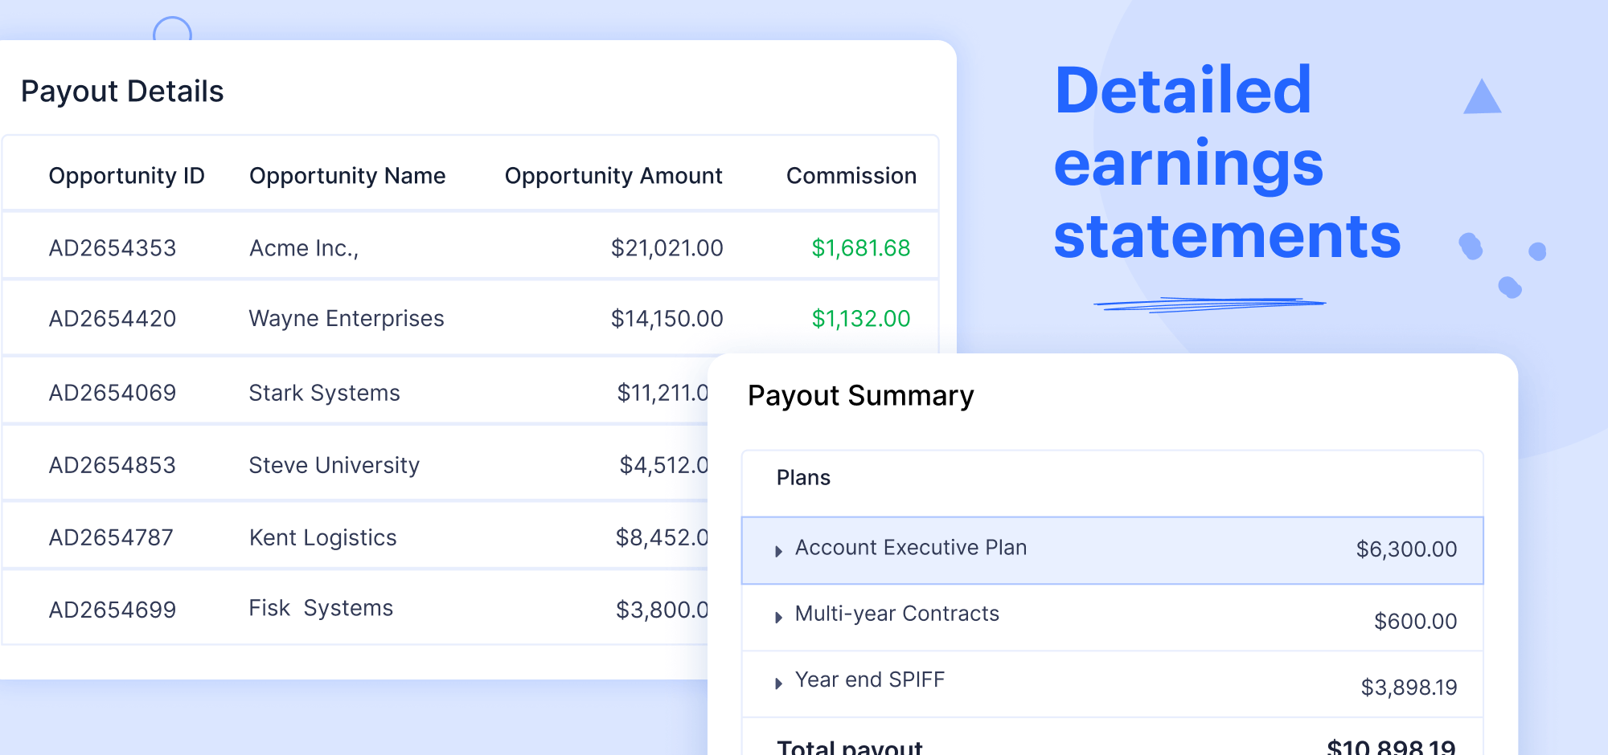The image size is (1608, 755).
Task: Sort by Opportunity Name column header
Action: [347, 176]
